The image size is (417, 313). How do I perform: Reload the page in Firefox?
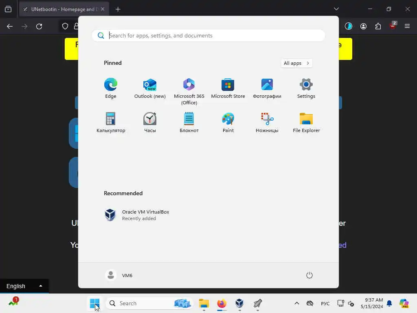point(39,26)
